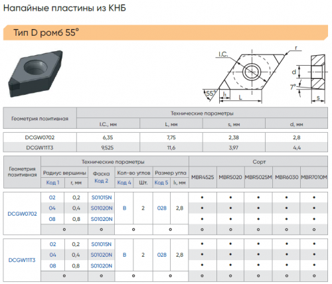The image size is (332, 284).
Task: Select the "MBR5025M" grade column header
Action: [x=258, y=177]
